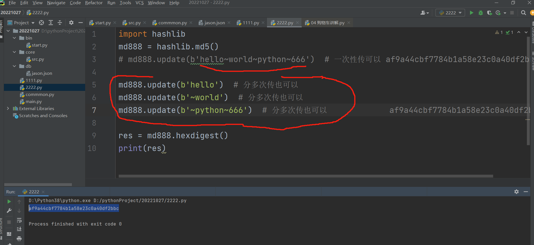Close the 2222 Run tab
Screen dimensions: 534x245
click(x=43, y=192)
